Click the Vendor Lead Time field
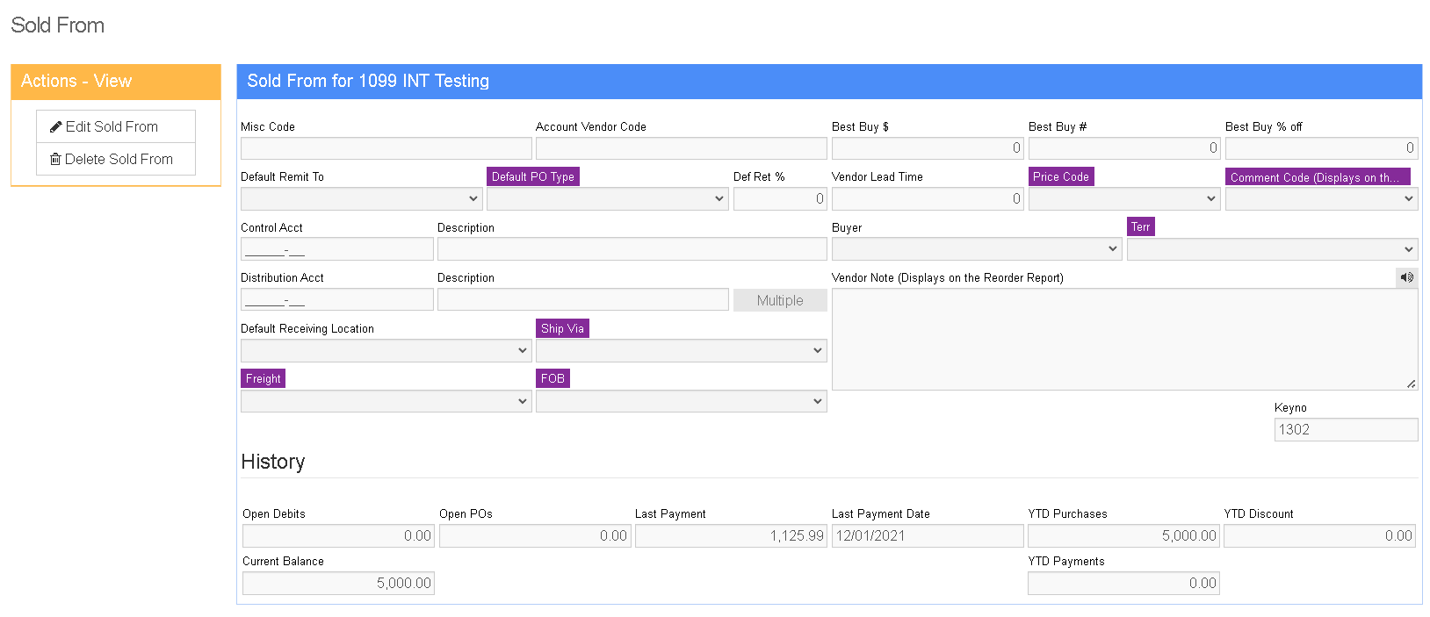Viewport: 1430px width, 617px height. coord(928,199)
